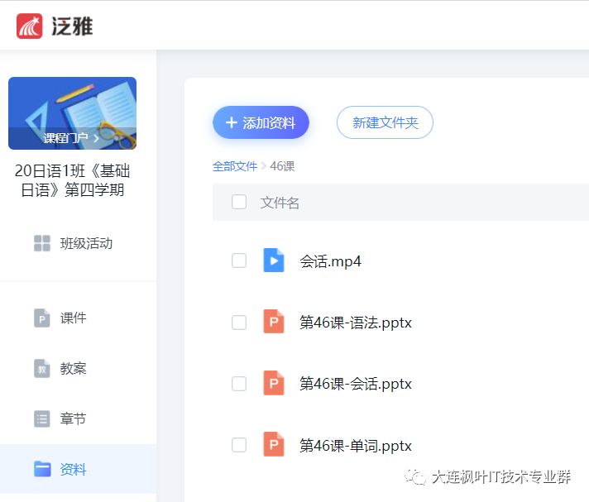Check the select-all 文件名 checkbox
The width and height of the screenshot is (589, 502).
coord(239,202)
